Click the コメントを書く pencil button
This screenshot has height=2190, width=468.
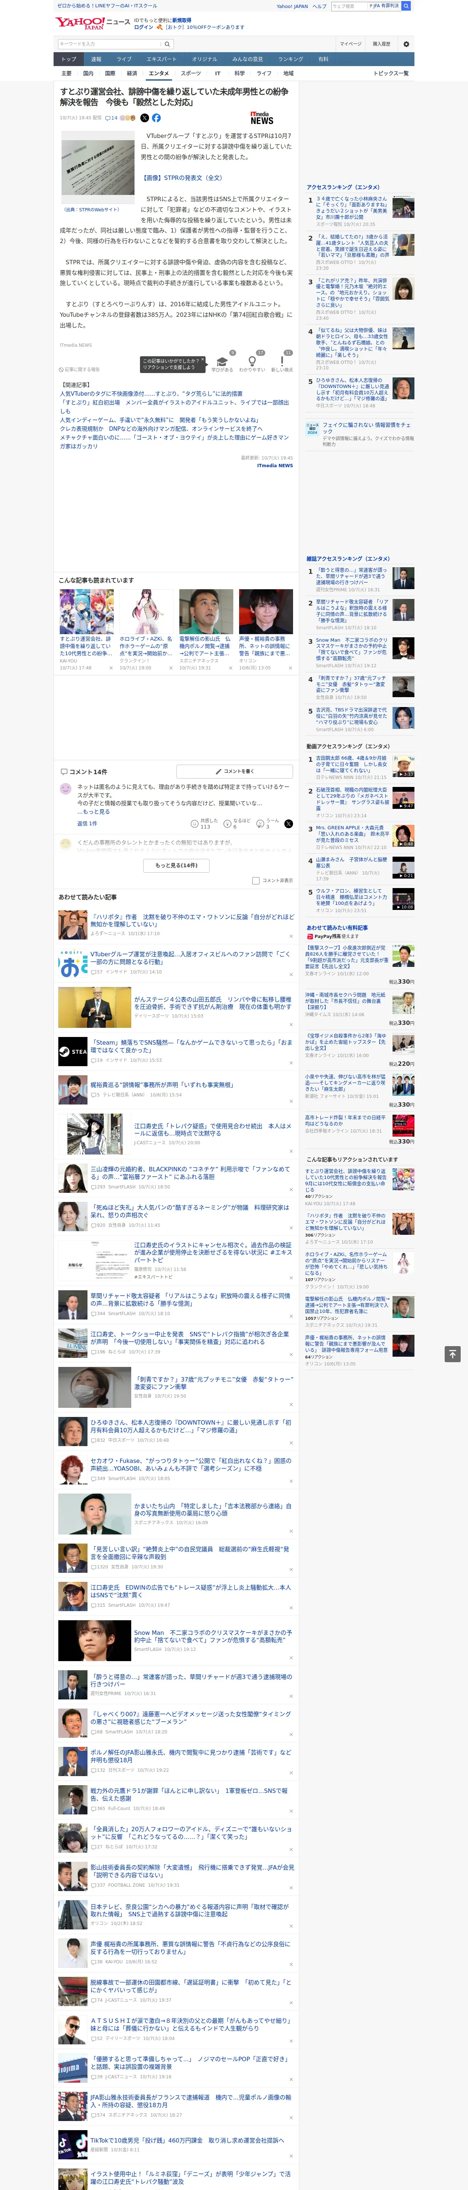234,771
